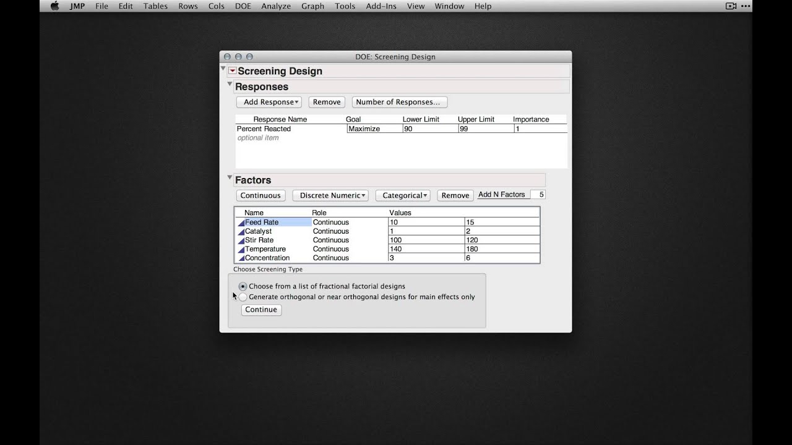Open the Rows menu
792x445 pixels.
click(x=188, y=6)
